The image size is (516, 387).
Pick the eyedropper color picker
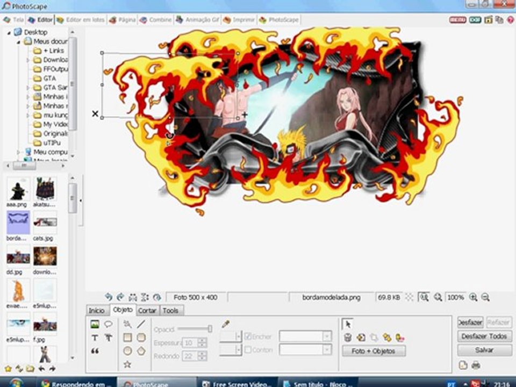point(225,324)
